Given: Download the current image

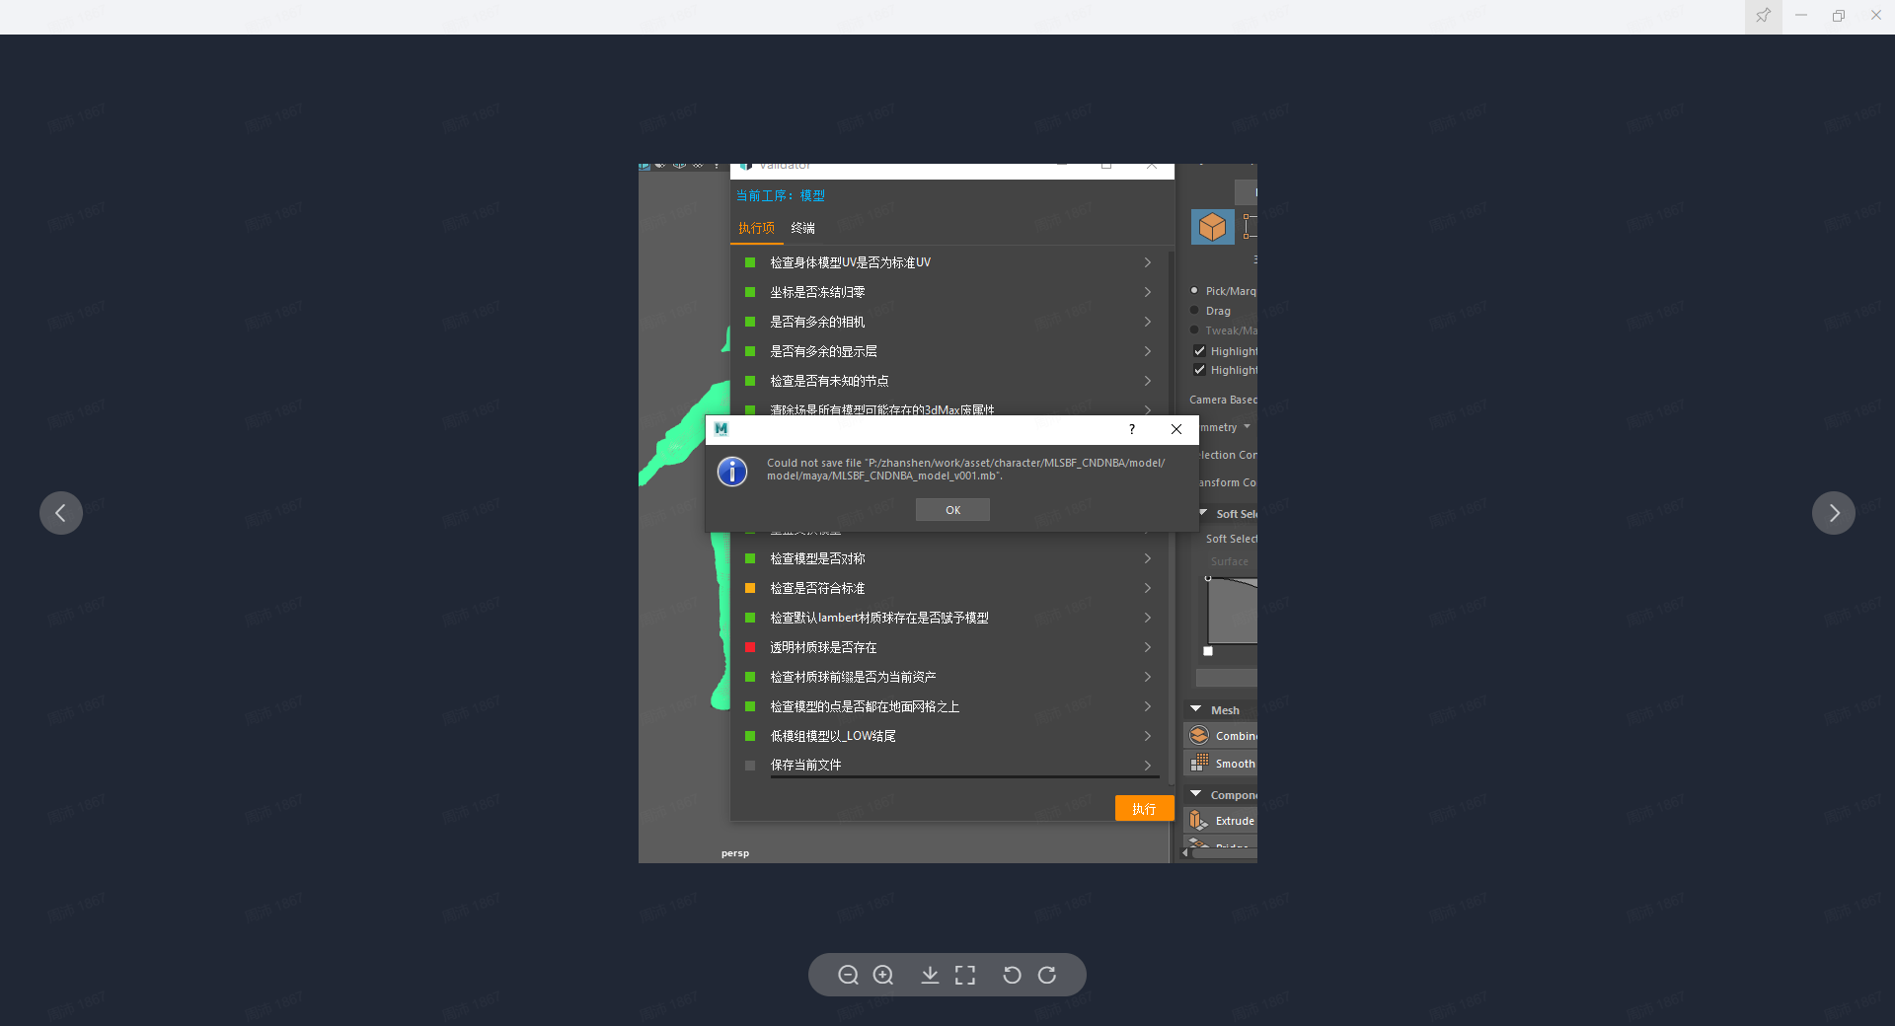Looking at the screenshot, I should pos(930,975).
